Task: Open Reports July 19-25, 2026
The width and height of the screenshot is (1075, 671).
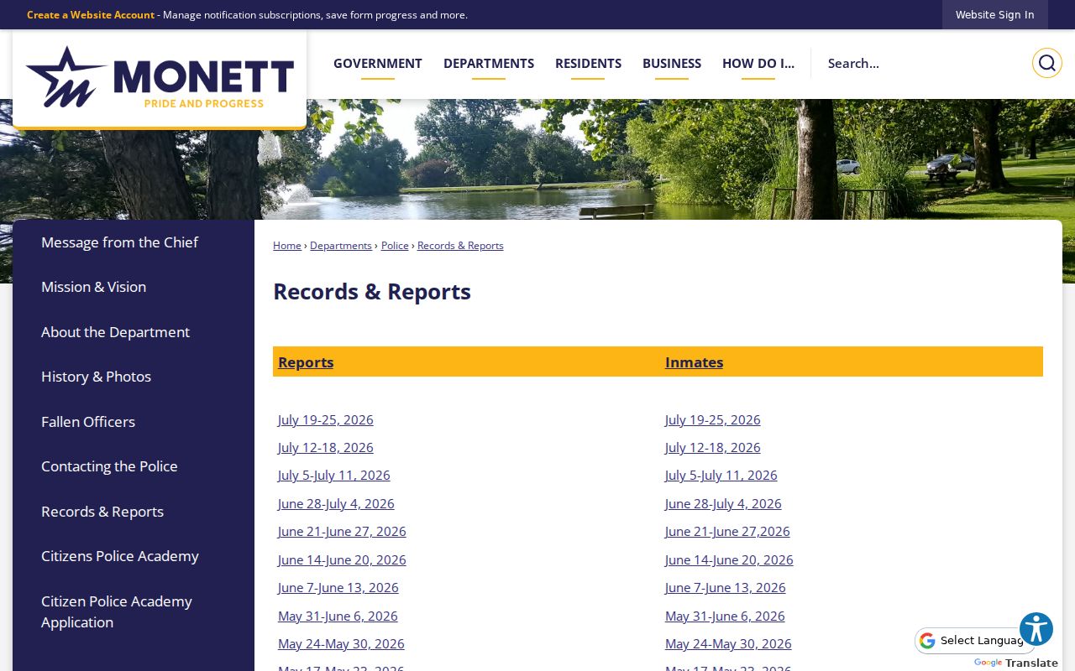Action: [326, 419]
